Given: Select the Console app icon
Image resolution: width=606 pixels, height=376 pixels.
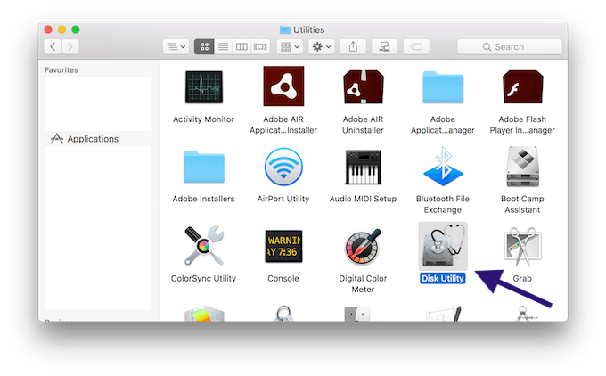Looking at the screenshot, I should (x=283, y=246).
